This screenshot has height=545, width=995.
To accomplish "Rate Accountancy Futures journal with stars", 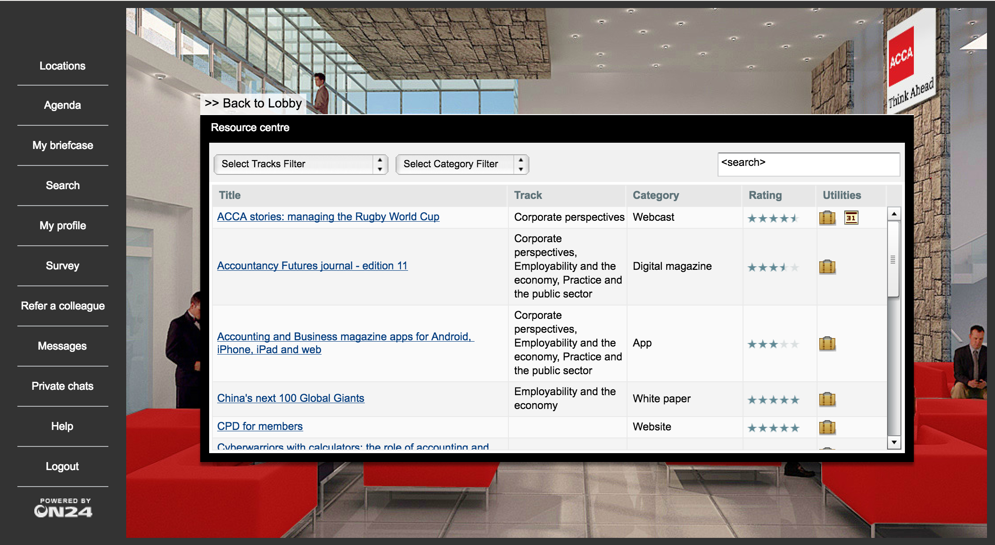I will [x=773, y=267].
